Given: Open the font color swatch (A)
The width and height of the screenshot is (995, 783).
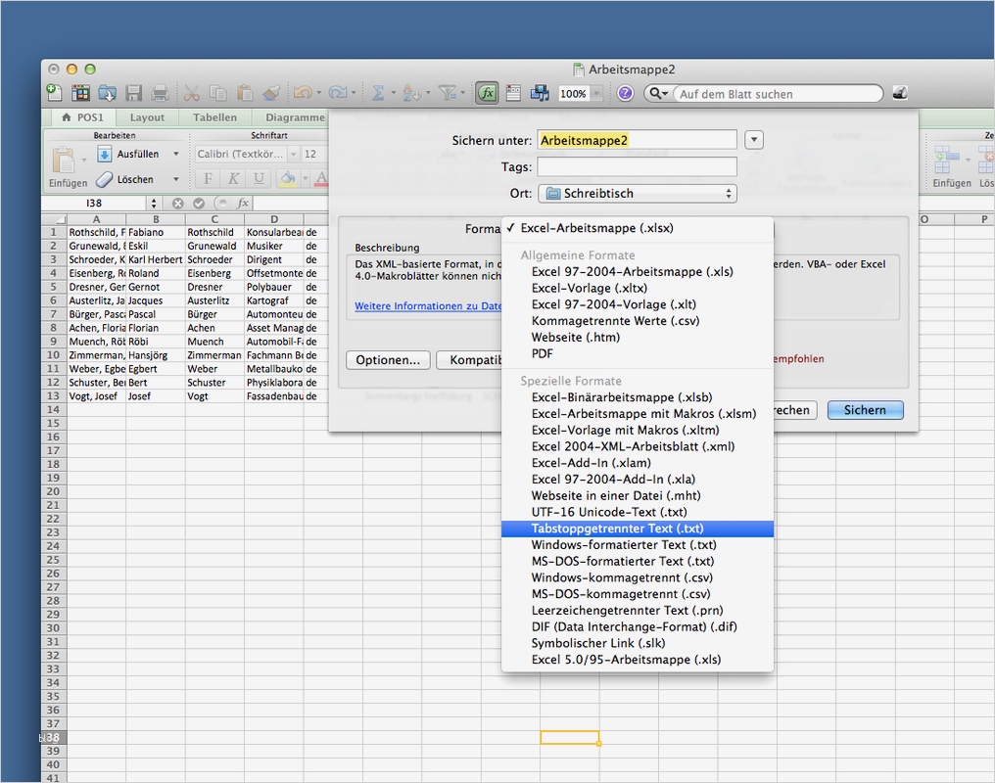Looking at the screenshot, I should pos(321,179).
